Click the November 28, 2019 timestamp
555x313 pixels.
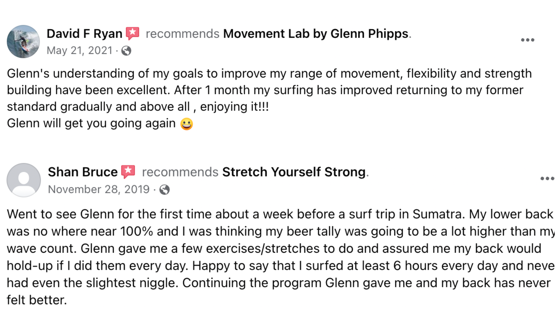click(x=99, y=189)
